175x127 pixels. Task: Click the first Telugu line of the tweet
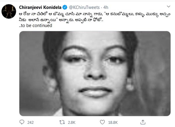coord(94,14)
